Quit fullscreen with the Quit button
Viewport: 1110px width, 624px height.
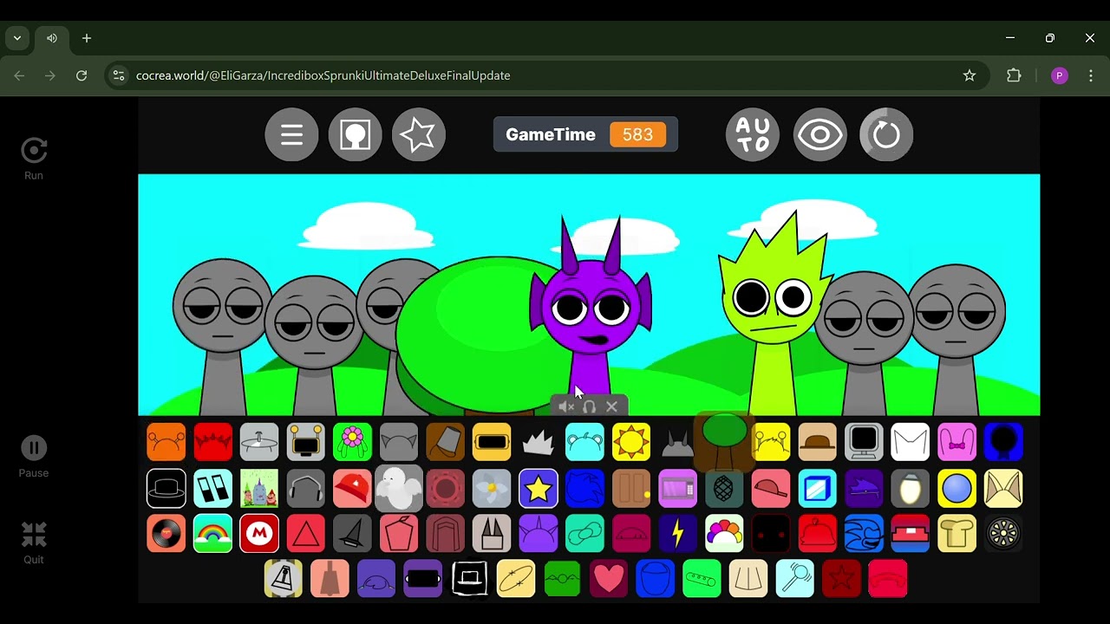point(34,543)
